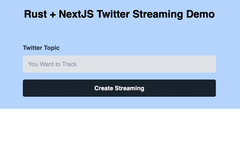Click the word 'Demo' in the heading

coord(200,14)
